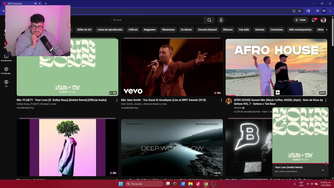Open the AFRO HOUSE beach thumbnail
334x188 pixels.
pyautogui.click(x=276, y=67)
